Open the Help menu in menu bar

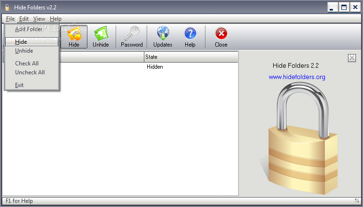click(55, 19)
